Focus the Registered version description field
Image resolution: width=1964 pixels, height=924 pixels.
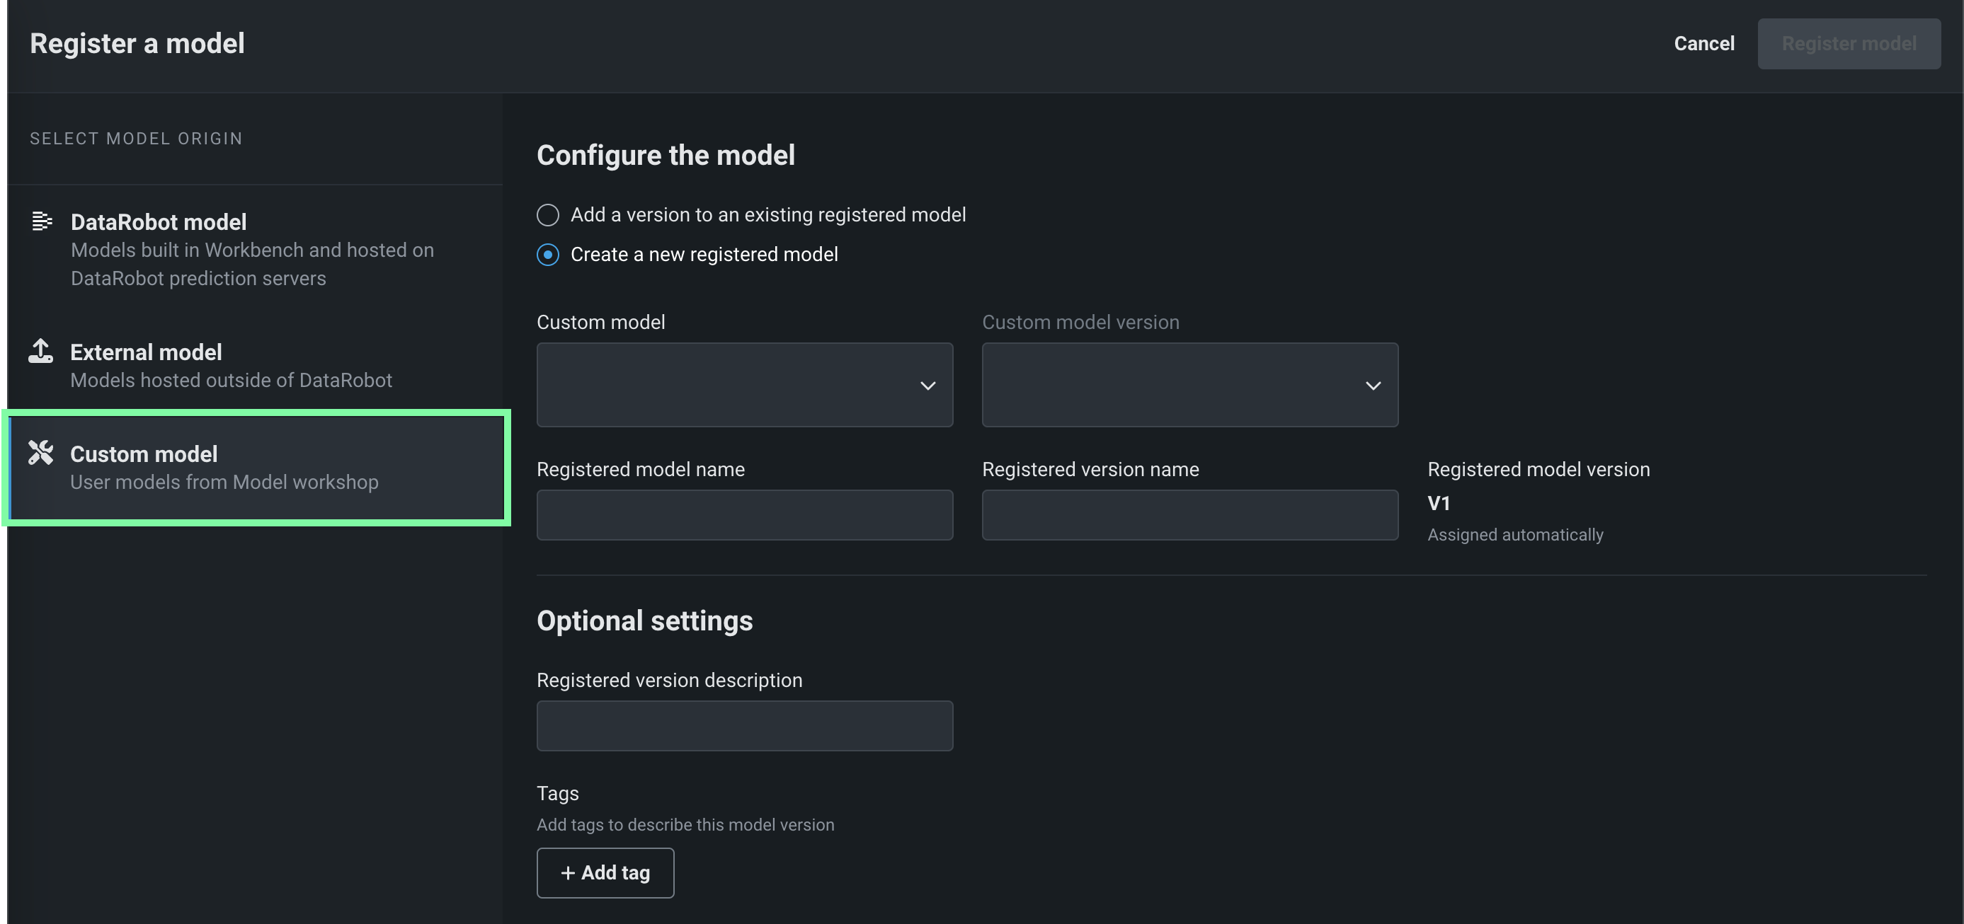[743, 726]
